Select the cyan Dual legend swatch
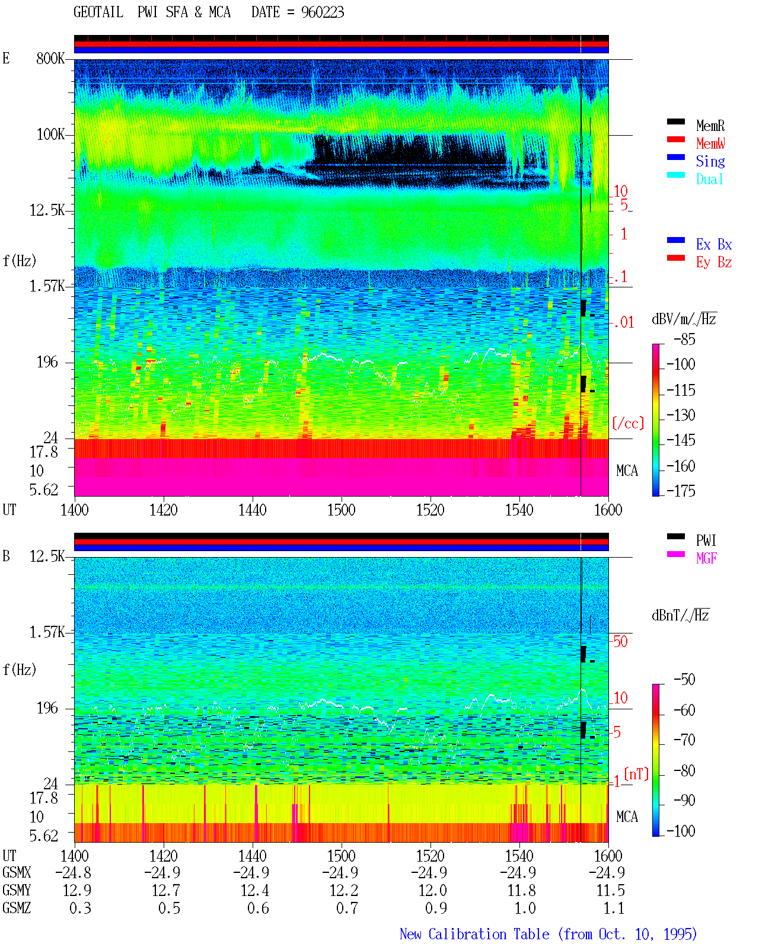 (676, 175)
